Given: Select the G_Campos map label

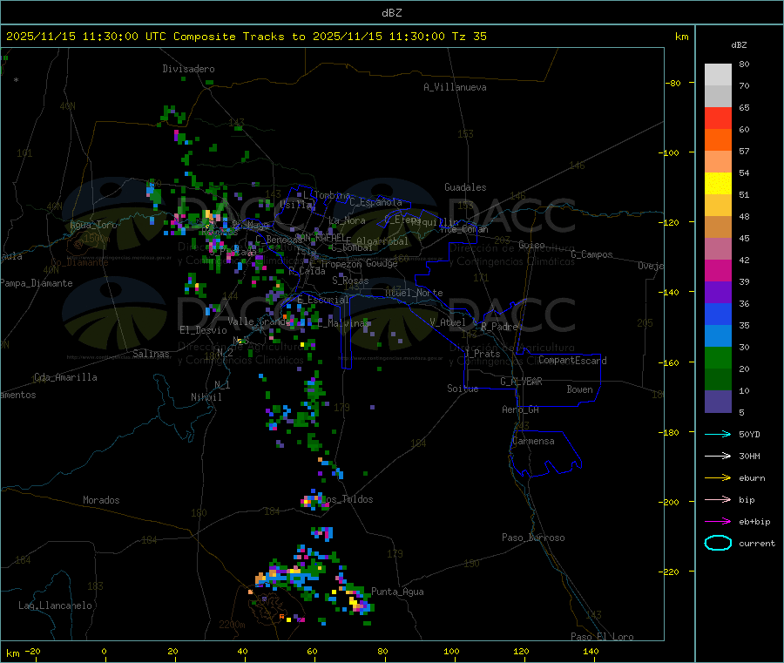Looking at the screenshot, I should pos(591,254).
